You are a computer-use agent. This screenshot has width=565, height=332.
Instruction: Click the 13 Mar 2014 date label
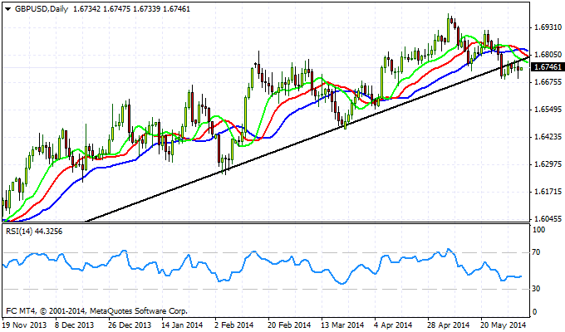pyautogui.click(x=342, y=325)
